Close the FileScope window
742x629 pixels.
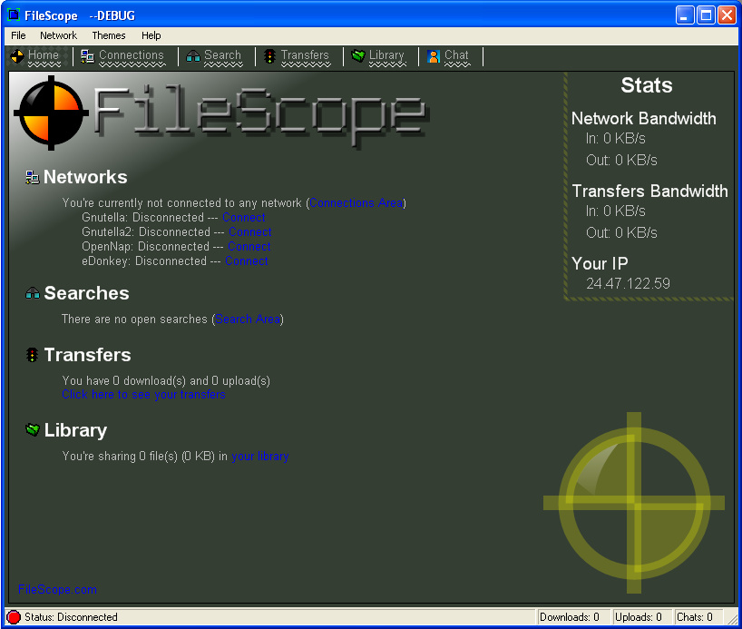[x=727, y=15]
